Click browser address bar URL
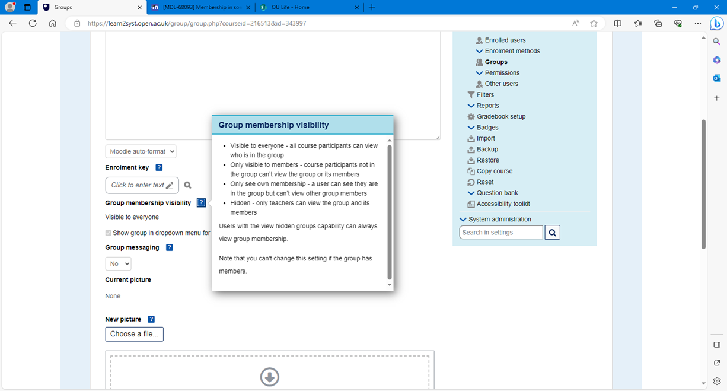 point(197,23)
